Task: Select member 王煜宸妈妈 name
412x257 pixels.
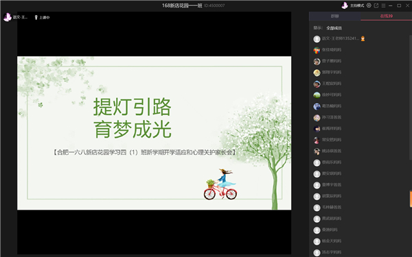Action: click(332, 84)
